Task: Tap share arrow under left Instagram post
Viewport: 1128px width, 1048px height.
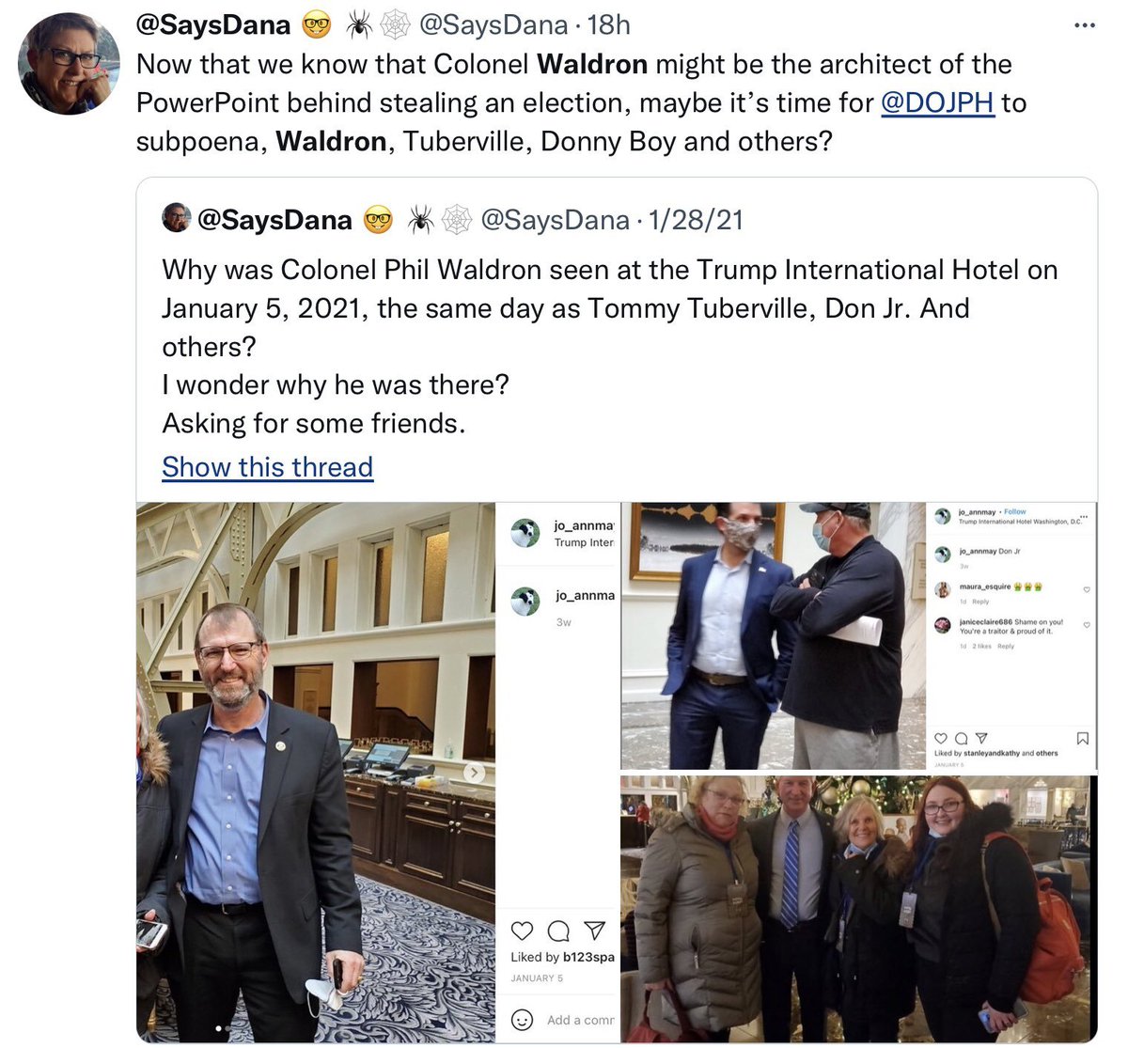Action: (594, 931)
